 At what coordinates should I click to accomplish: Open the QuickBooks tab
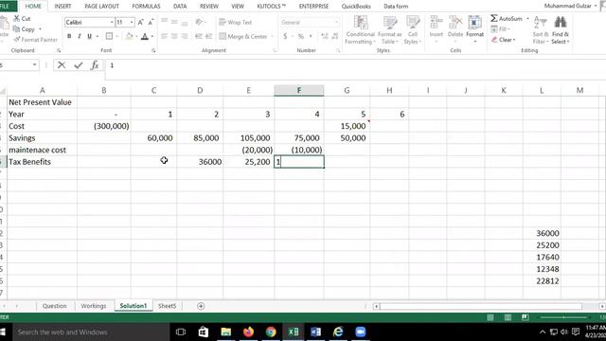coord(356,7)
